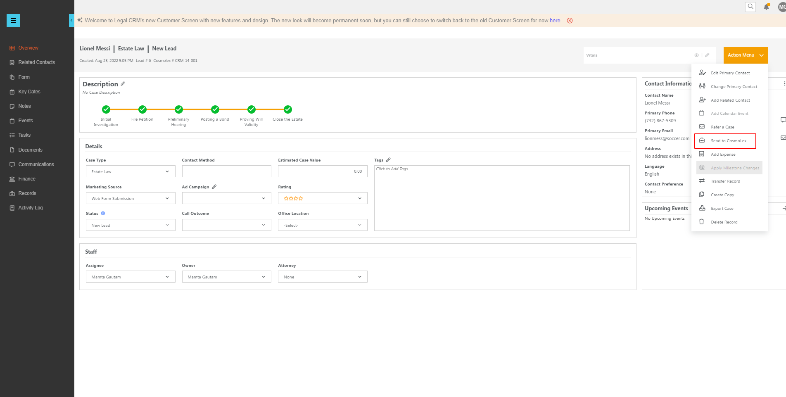Open the Vitals settings gear icon

coord(696,55)
